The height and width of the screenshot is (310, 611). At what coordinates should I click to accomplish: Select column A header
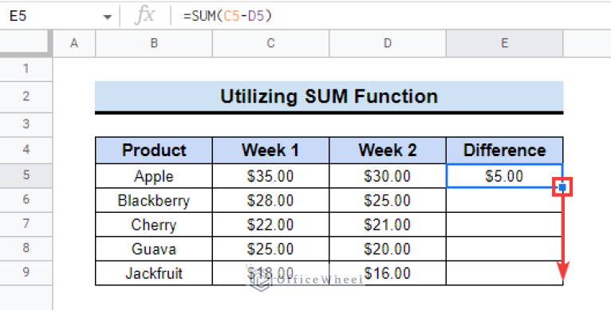coord(74,44)
